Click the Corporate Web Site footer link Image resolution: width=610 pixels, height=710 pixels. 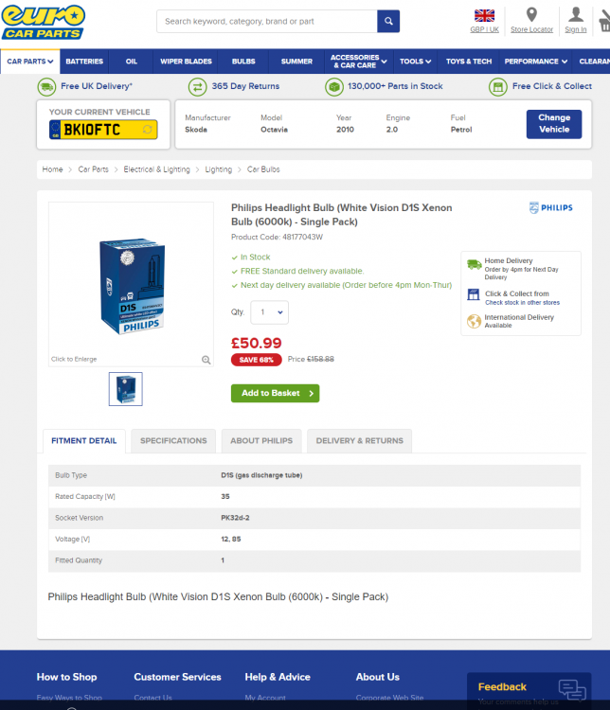389,699
